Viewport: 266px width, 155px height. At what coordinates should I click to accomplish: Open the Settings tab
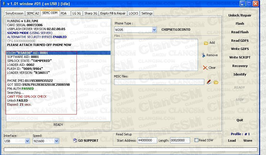coord(147,13)
